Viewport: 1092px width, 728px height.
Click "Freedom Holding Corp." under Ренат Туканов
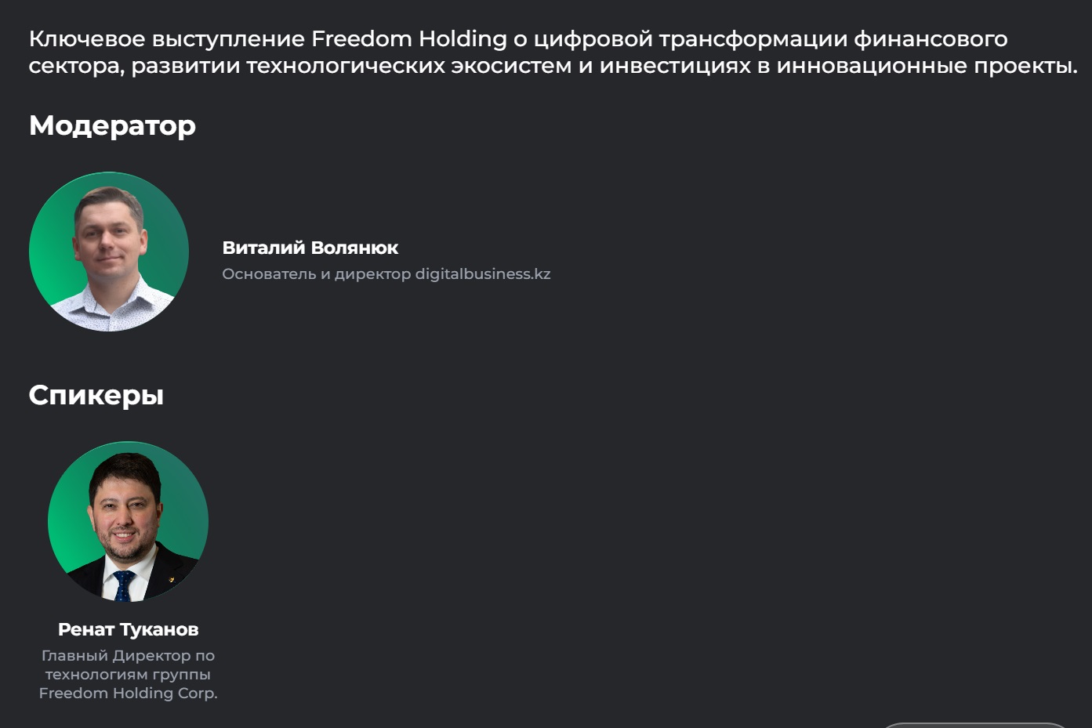tap(128, 694)
